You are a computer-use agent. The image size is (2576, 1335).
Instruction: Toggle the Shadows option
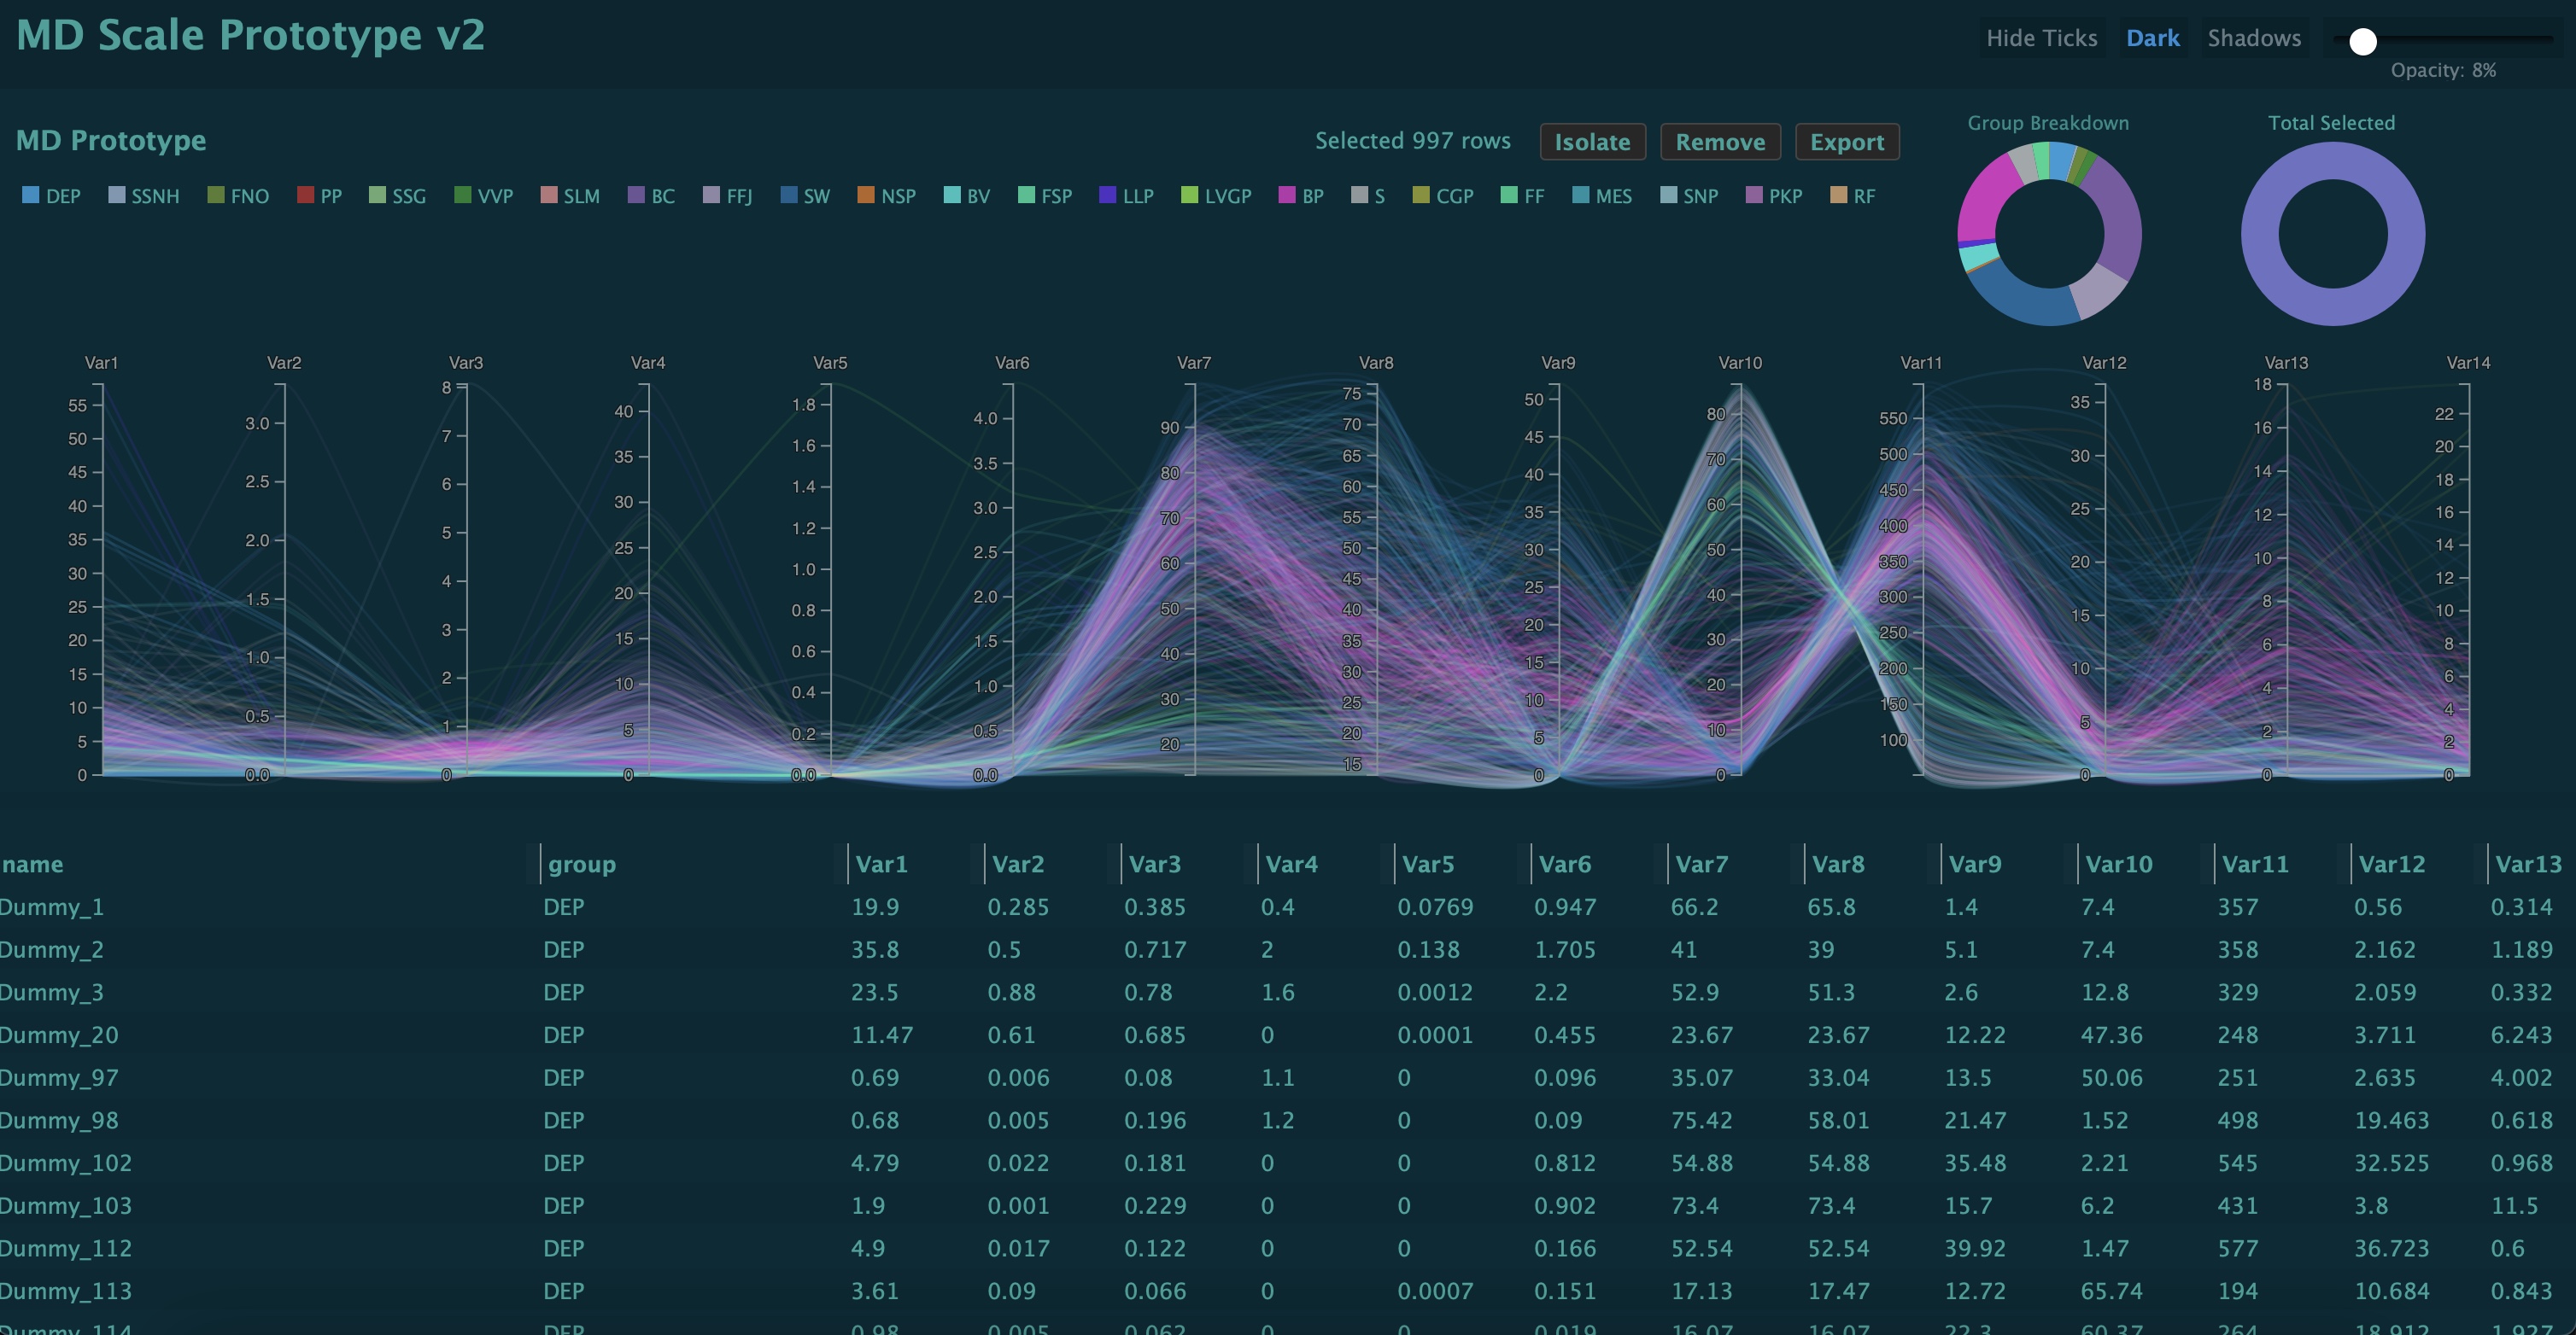tap(2254, 38)
